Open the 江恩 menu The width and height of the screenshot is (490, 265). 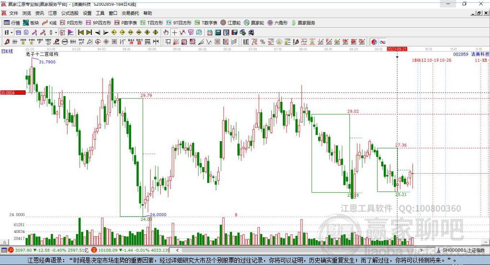coord(53,13)
